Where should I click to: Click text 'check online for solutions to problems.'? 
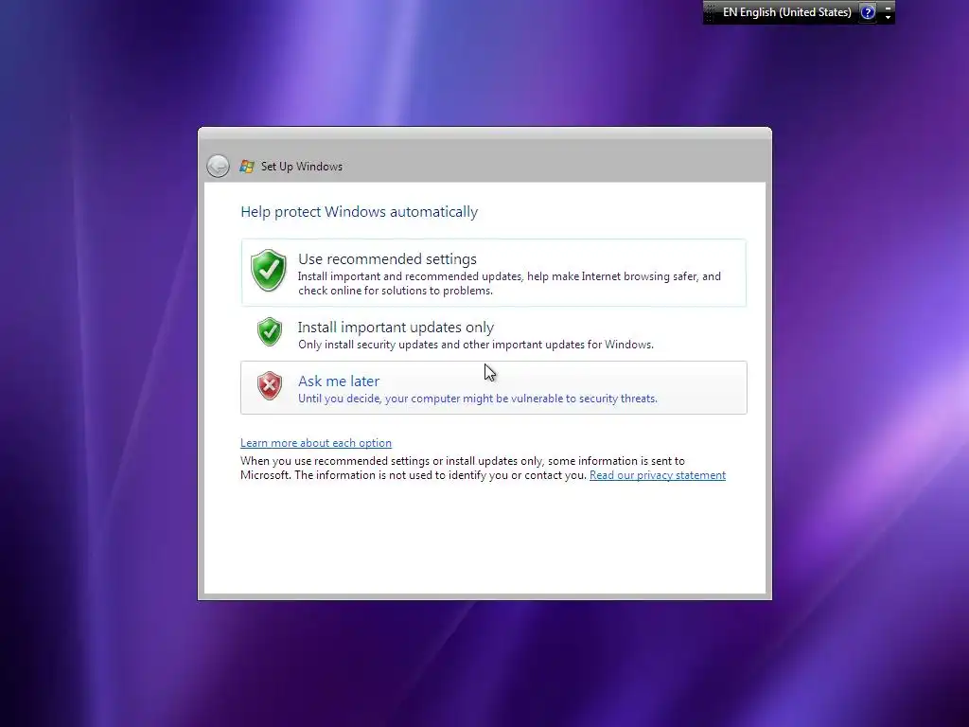pos(396,292)
